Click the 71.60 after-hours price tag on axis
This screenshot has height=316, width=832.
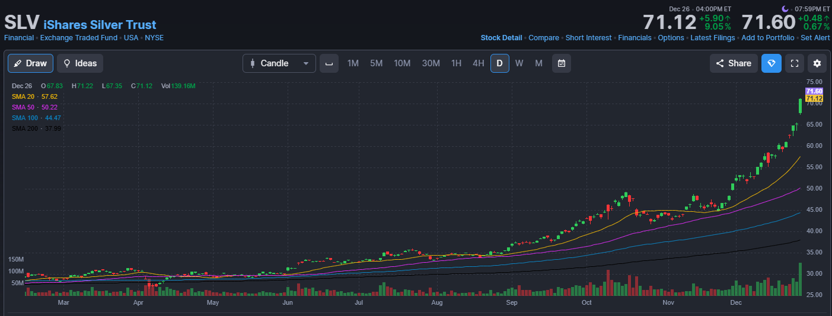click(x=814, y=91)
